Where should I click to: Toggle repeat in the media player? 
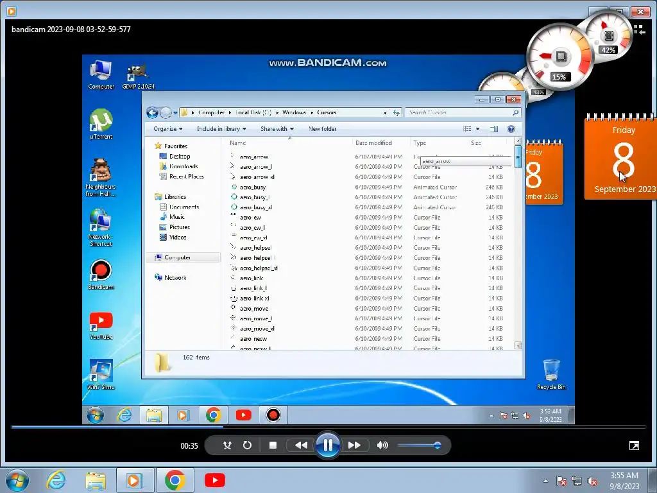247,445
